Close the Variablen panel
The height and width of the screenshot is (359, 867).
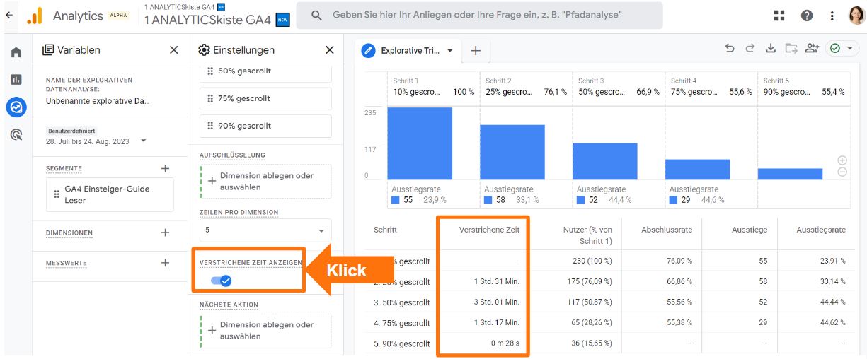point(173,50)
